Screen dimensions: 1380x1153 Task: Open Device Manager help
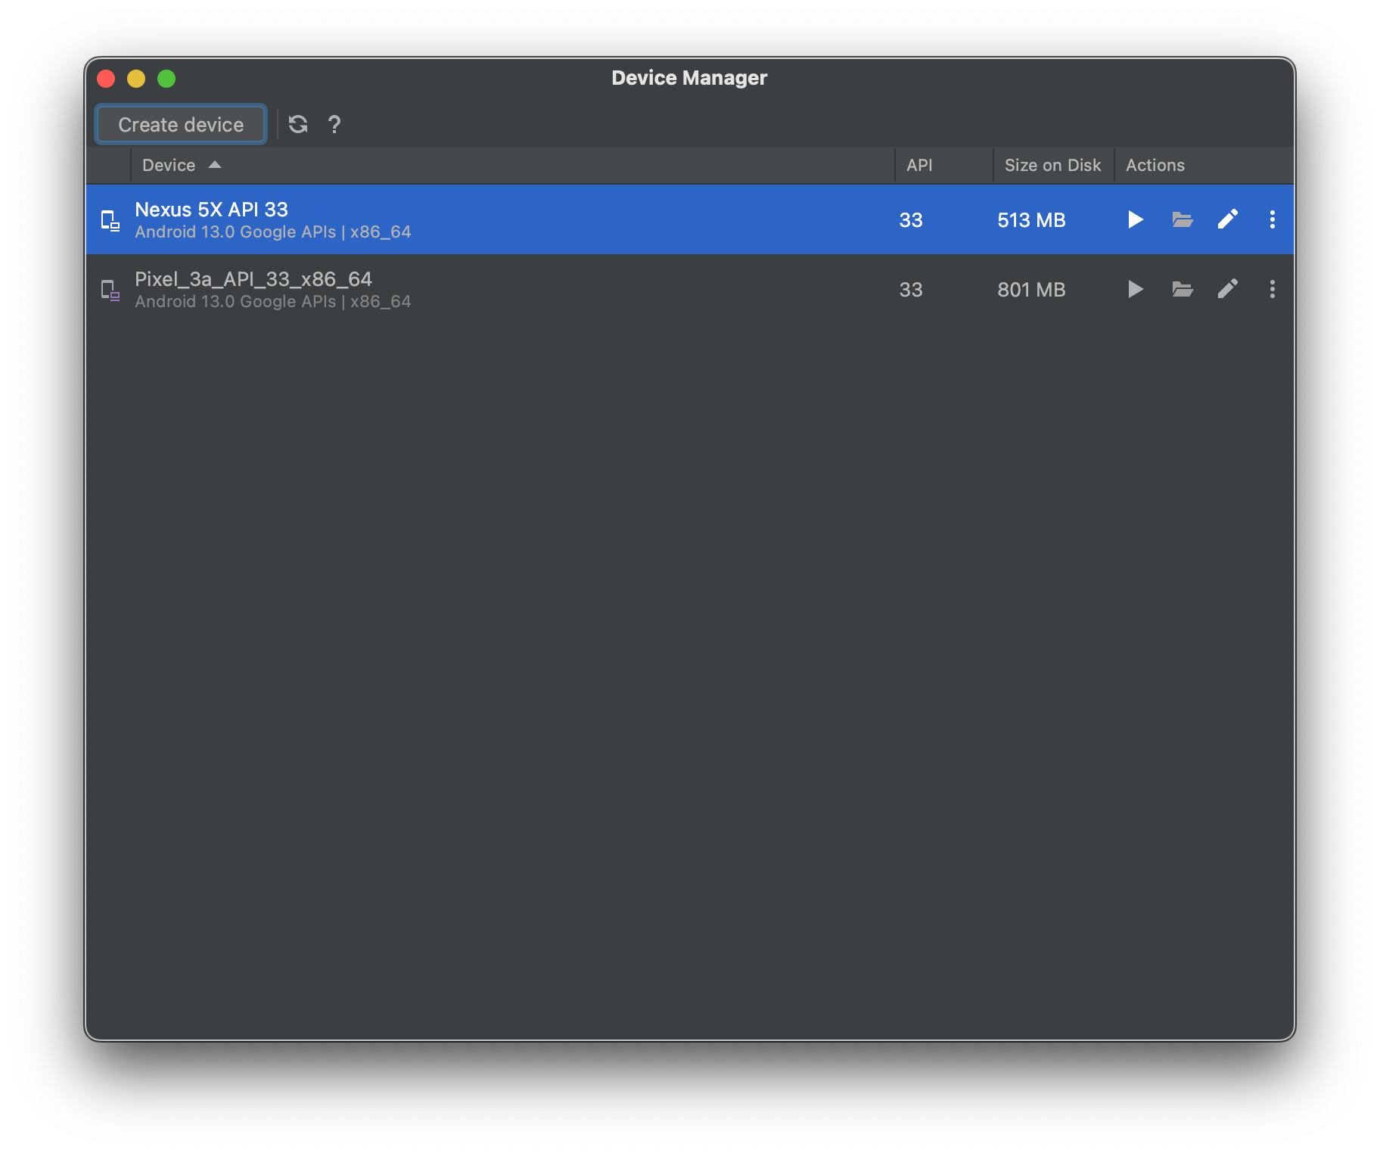coord(334,125)
